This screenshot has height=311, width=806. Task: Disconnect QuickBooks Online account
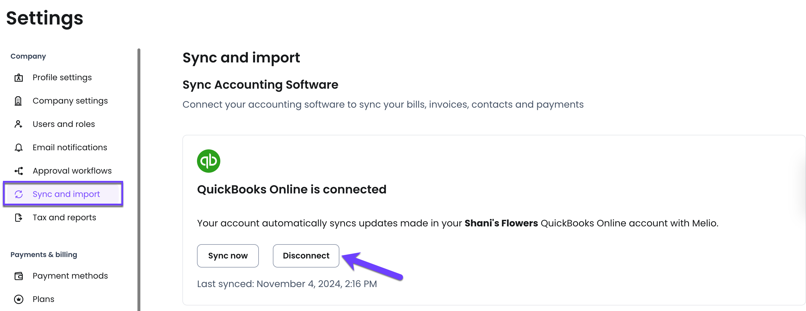(306, 256)
